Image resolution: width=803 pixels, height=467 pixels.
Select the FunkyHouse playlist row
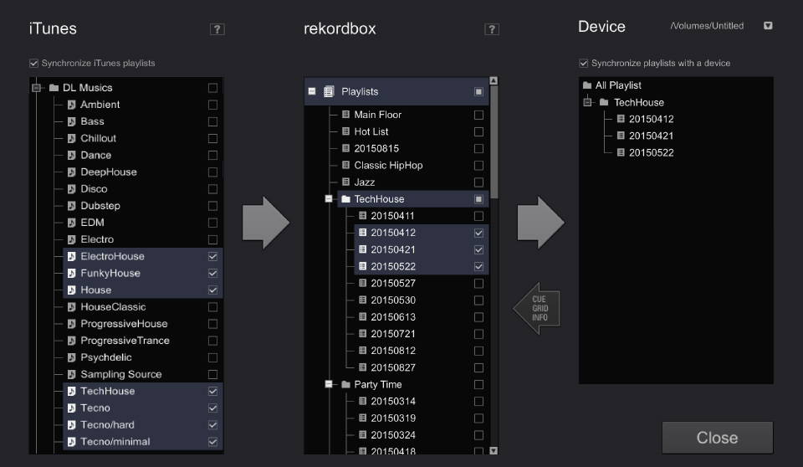tap(143, 273)
